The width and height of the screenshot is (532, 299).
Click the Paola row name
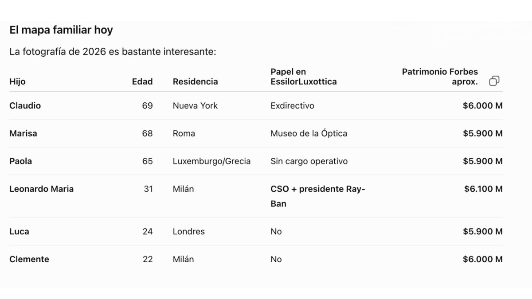click(20, 161)
